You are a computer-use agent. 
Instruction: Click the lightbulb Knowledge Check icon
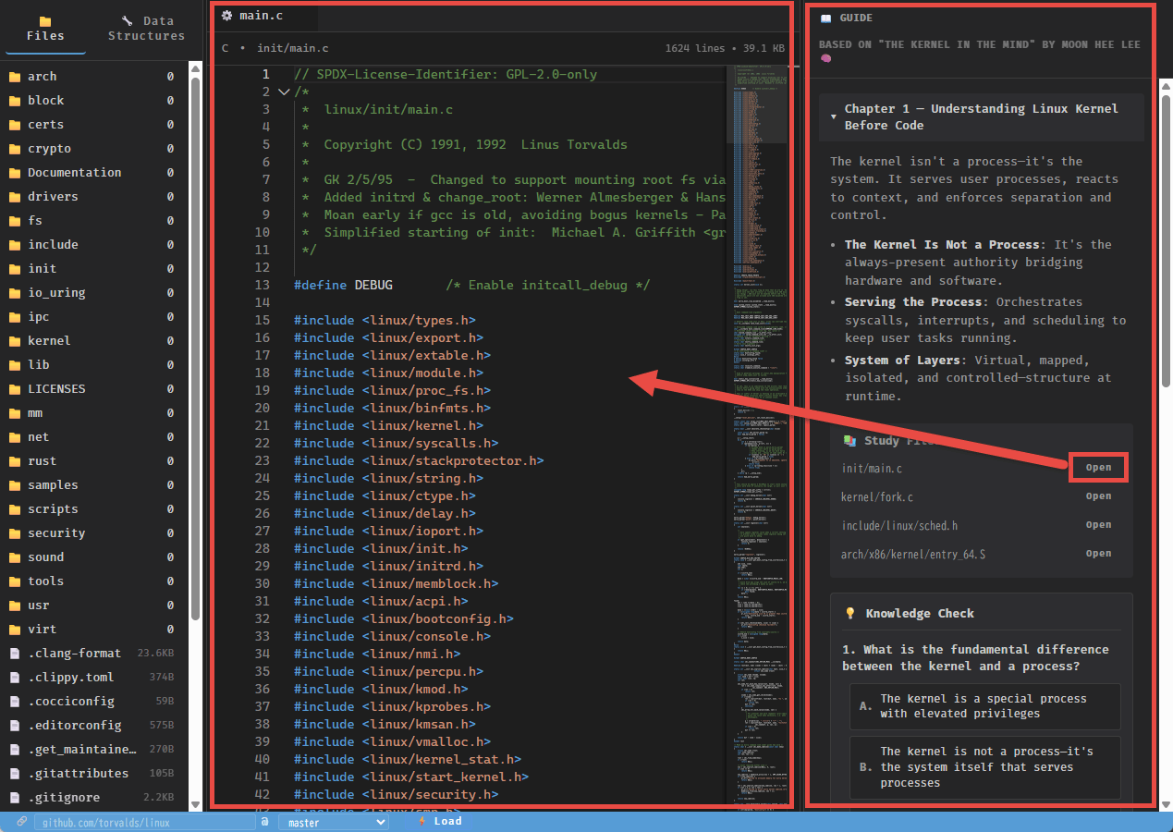(x=850, y=614)
